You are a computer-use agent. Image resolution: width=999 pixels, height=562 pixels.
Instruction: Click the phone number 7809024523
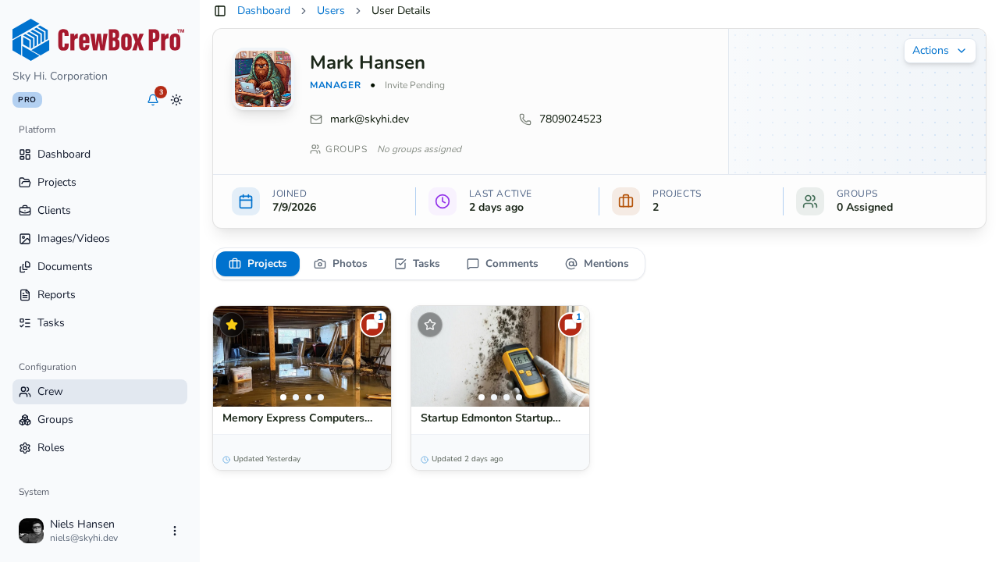(571, 119)
